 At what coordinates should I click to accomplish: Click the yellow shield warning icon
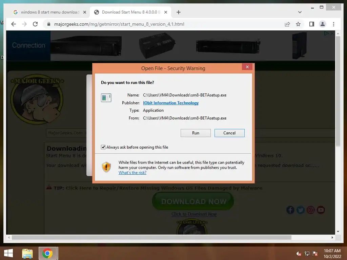(x=106, y=167)
